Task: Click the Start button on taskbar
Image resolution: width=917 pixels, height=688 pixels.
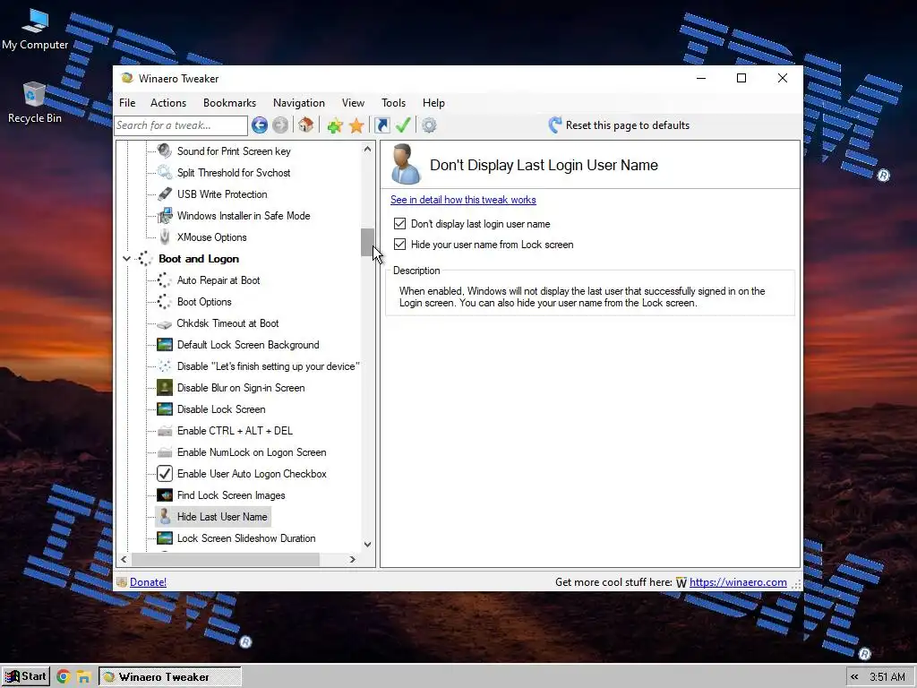Action: tap(26, 677)
